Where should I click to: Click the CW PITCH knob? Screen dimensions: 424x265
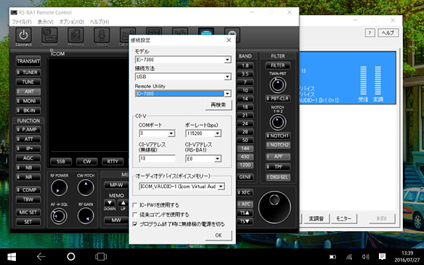85,187
